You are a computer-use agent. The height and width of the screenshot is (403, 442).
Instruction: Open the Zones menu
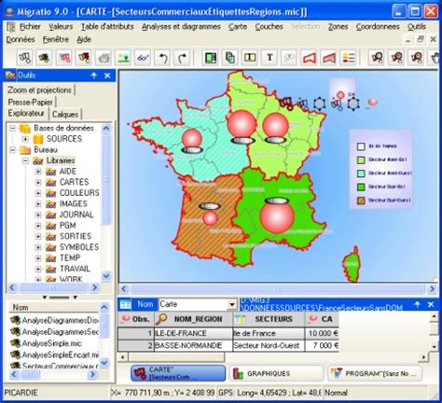click(x=338, y=27)
